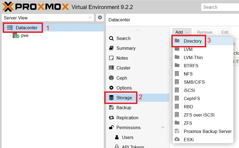
Task: Choose ZFS over iSCSI storage type
Action: click(x=203, y=115)
